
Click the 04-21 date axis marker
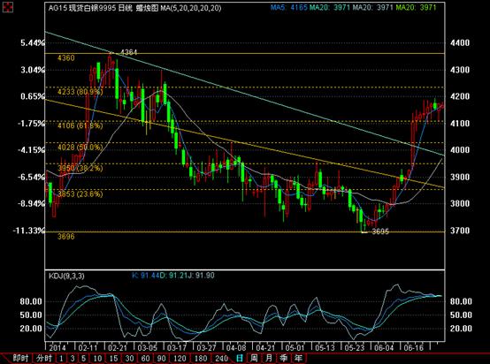pyautogui.click(x=265, y=348)
